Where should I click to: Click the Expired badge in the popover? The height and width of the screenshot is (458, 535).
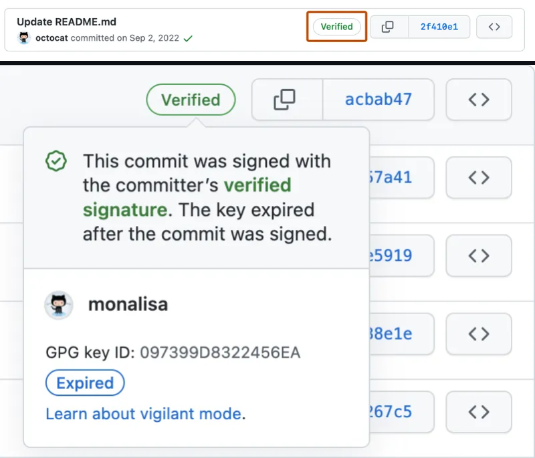coord(85,383)
